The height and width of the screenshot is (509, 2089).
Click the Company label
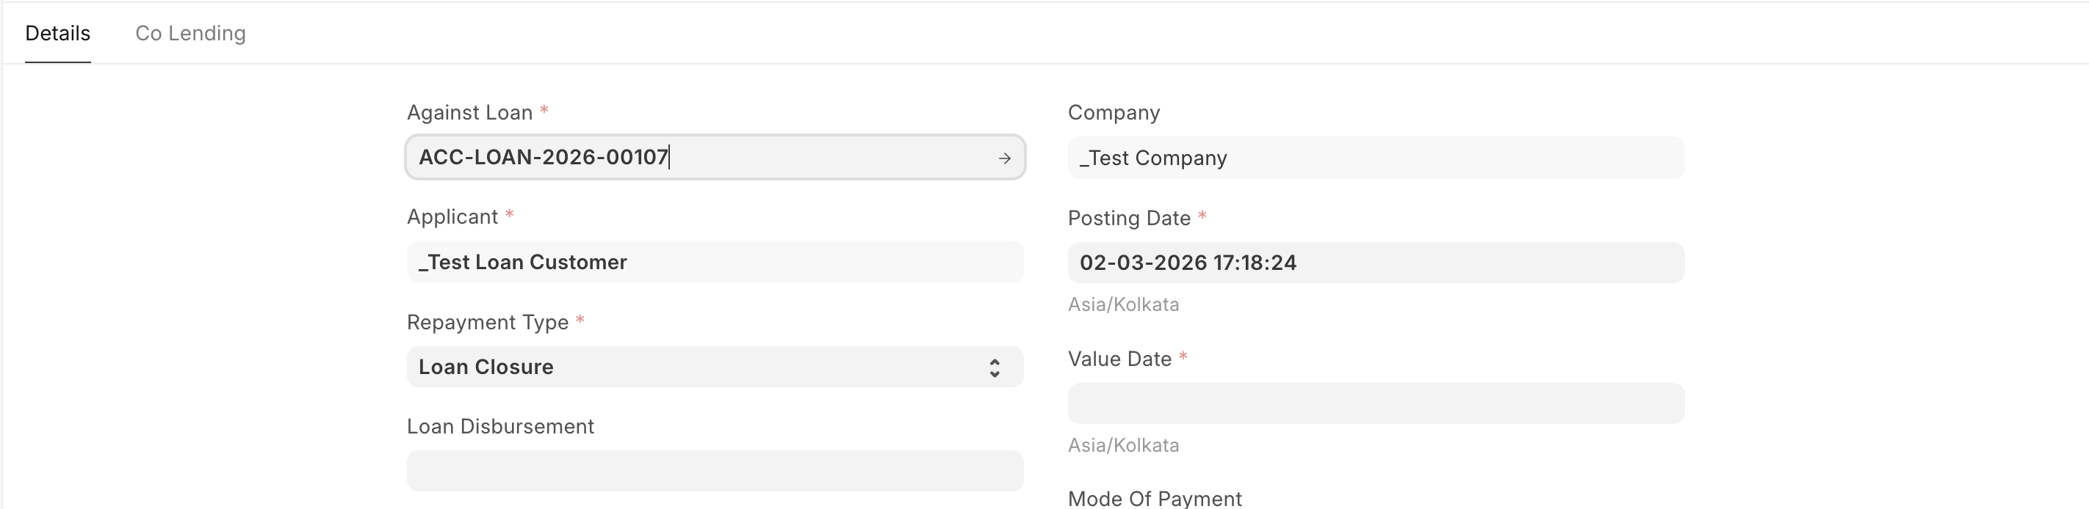pos(1114,112)
